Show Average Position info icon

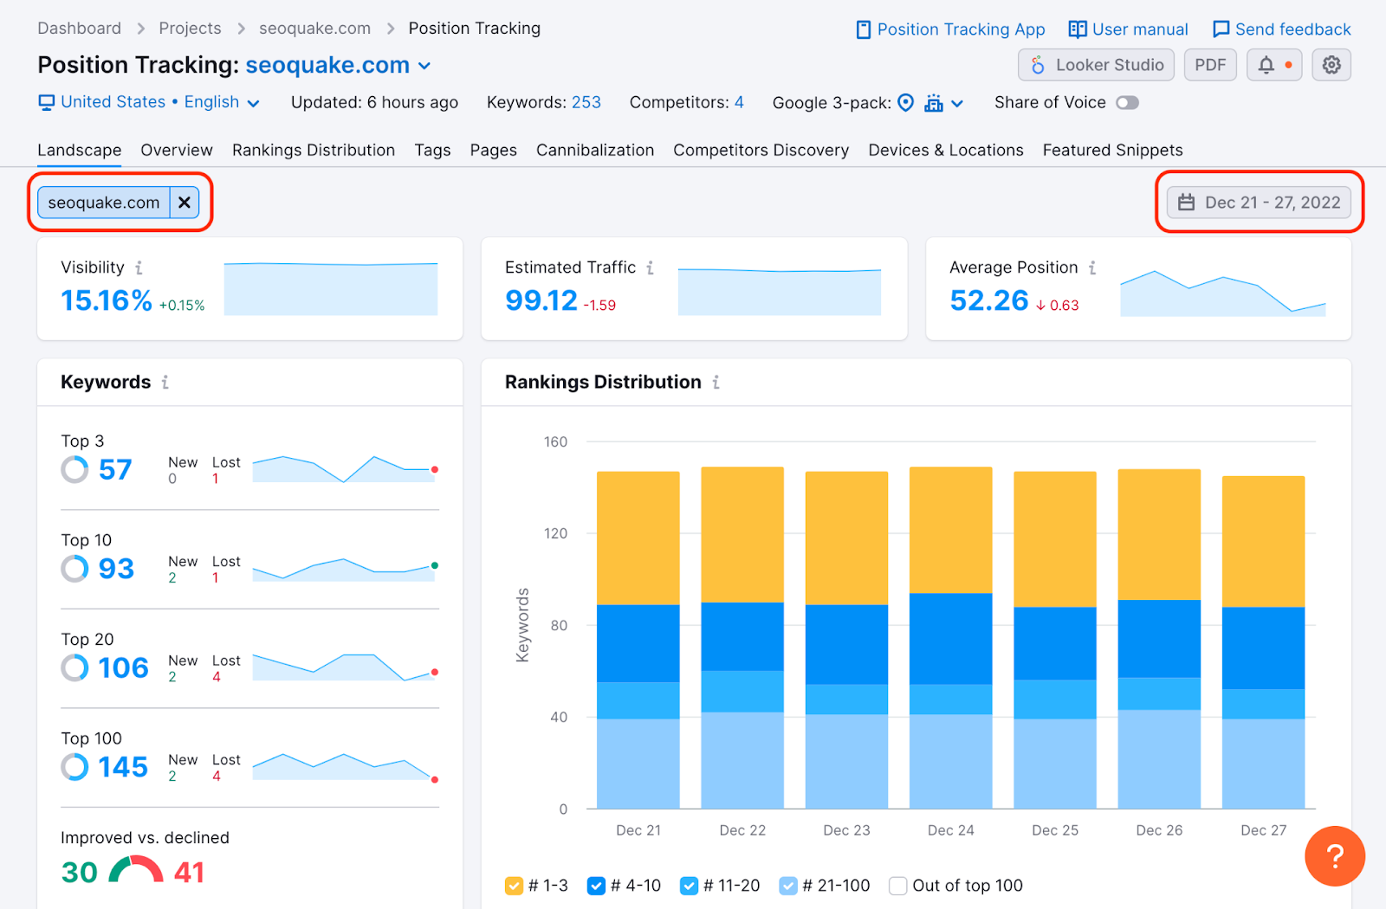click(1092, 268)
